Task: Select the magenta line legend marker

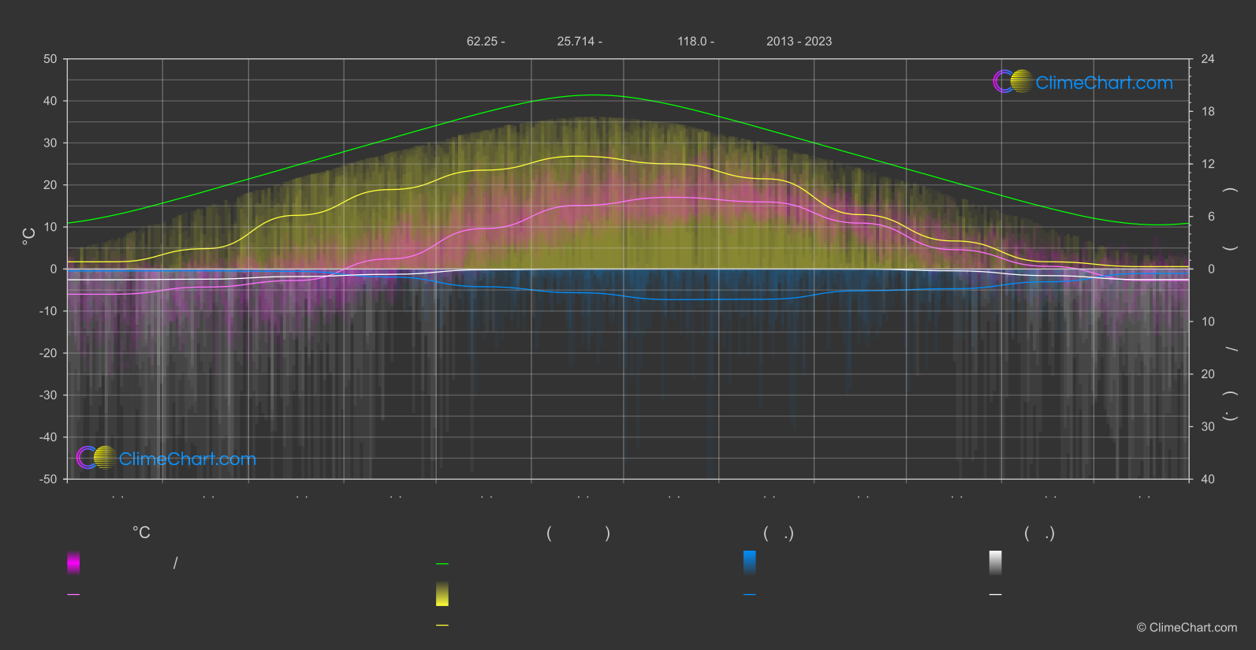Action: [73, 595]
